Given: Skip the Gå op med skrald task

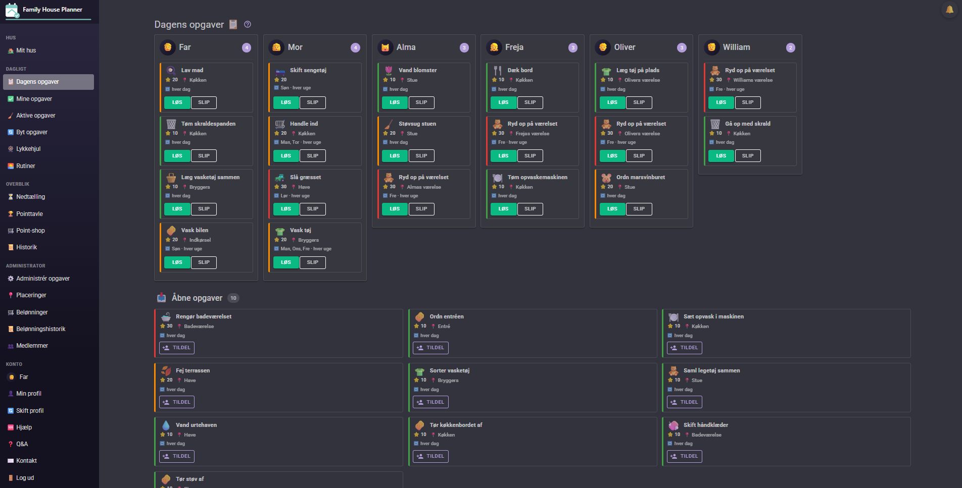Looking at the screenshot, I should pyautogui.click(x=748, y=156).
